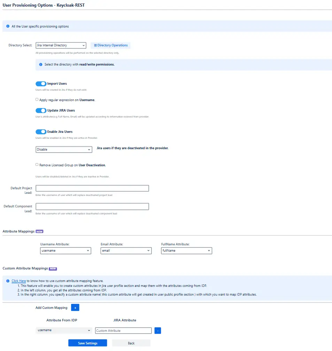
Task: Follow the Click Here help link
Action: pyautogui.click(x=18, y=281)
